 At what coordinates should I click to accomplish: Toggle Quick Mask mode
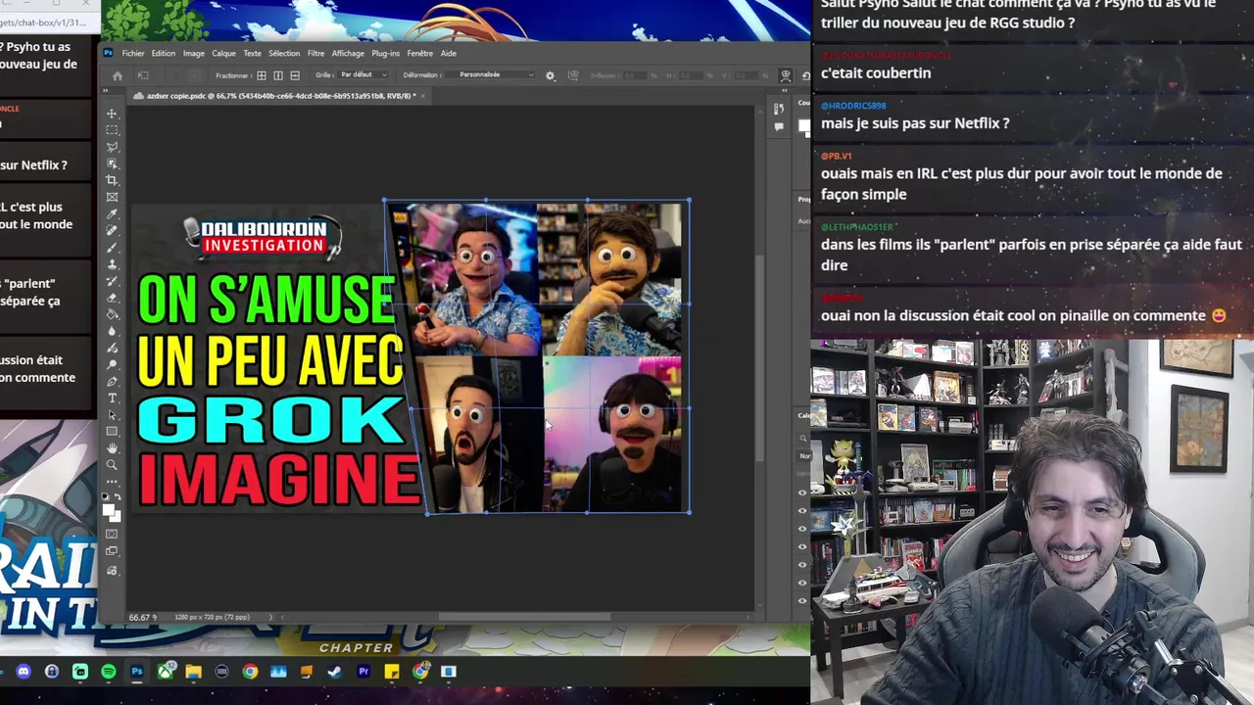pos(112,534)
